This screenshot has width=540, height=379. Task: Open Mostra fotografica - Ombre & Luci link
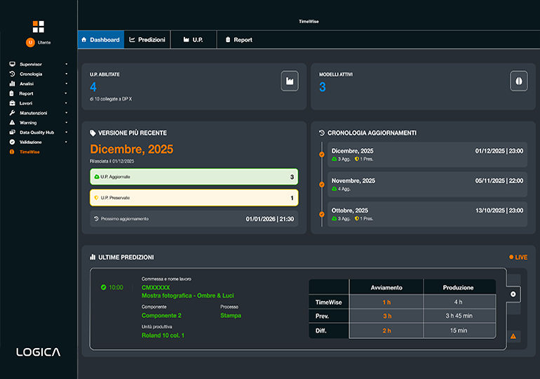pyautogui.click(x=188, y=295)
